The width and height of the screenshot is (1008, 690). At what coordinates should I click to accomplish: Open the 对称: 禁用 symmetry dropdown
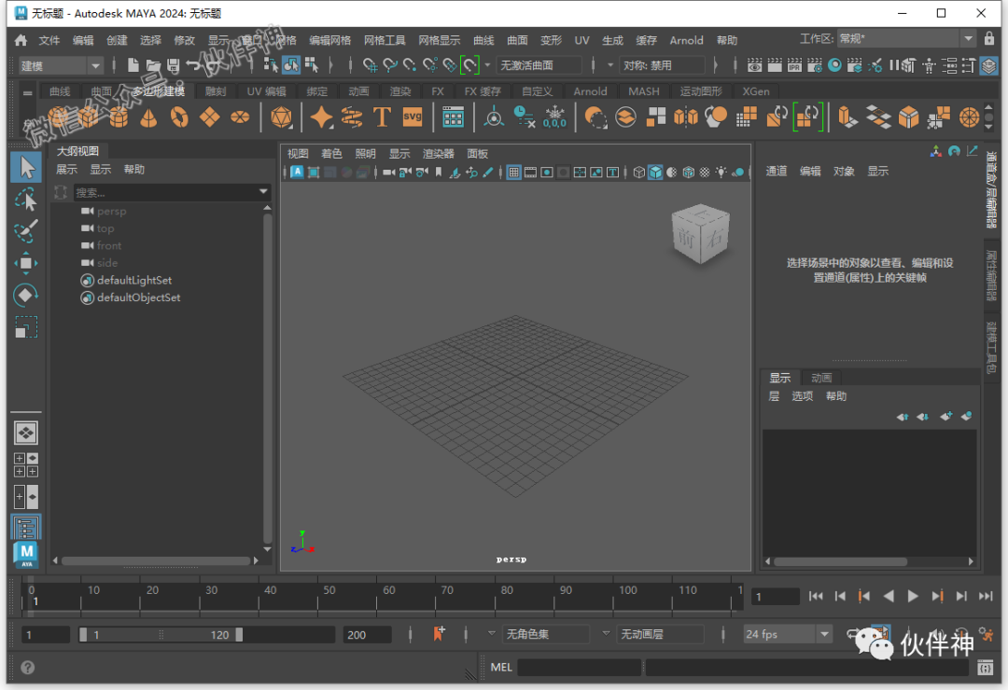click(662, 65)
